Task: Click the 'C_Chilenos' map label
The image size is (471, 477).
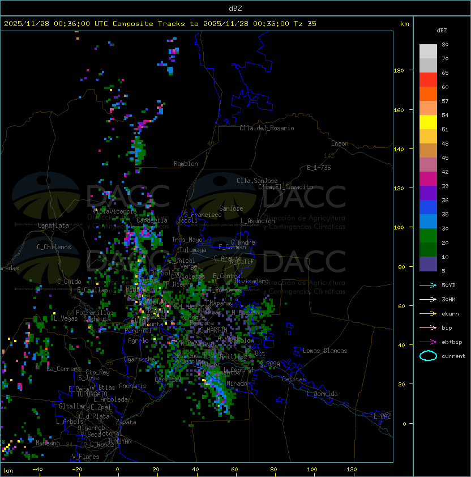Action: (x=54, y=247)
